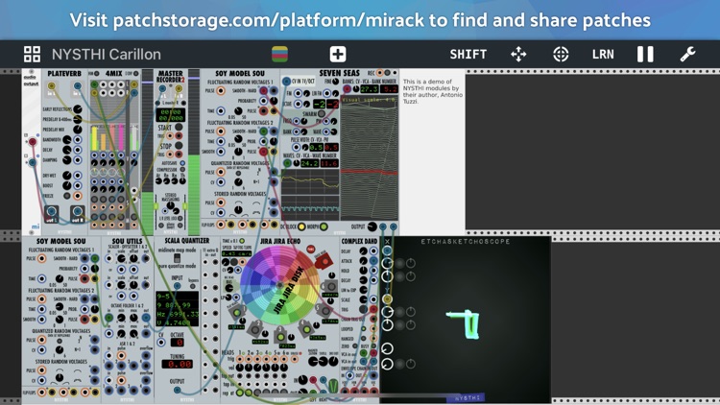720x405 pixels.
Task: Click the Plateverb Predelay Mix knob
Action: (78, 130)
